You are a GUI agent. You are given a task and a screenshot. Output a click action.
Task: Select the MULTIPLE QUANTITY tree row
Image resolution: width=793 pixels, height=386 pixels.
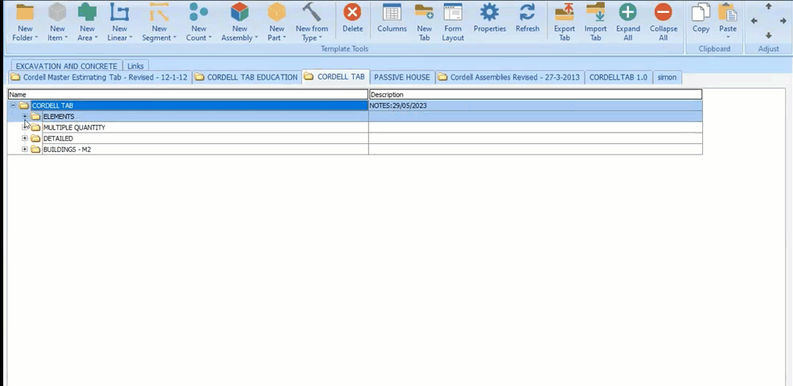click(x=355, y=128)
